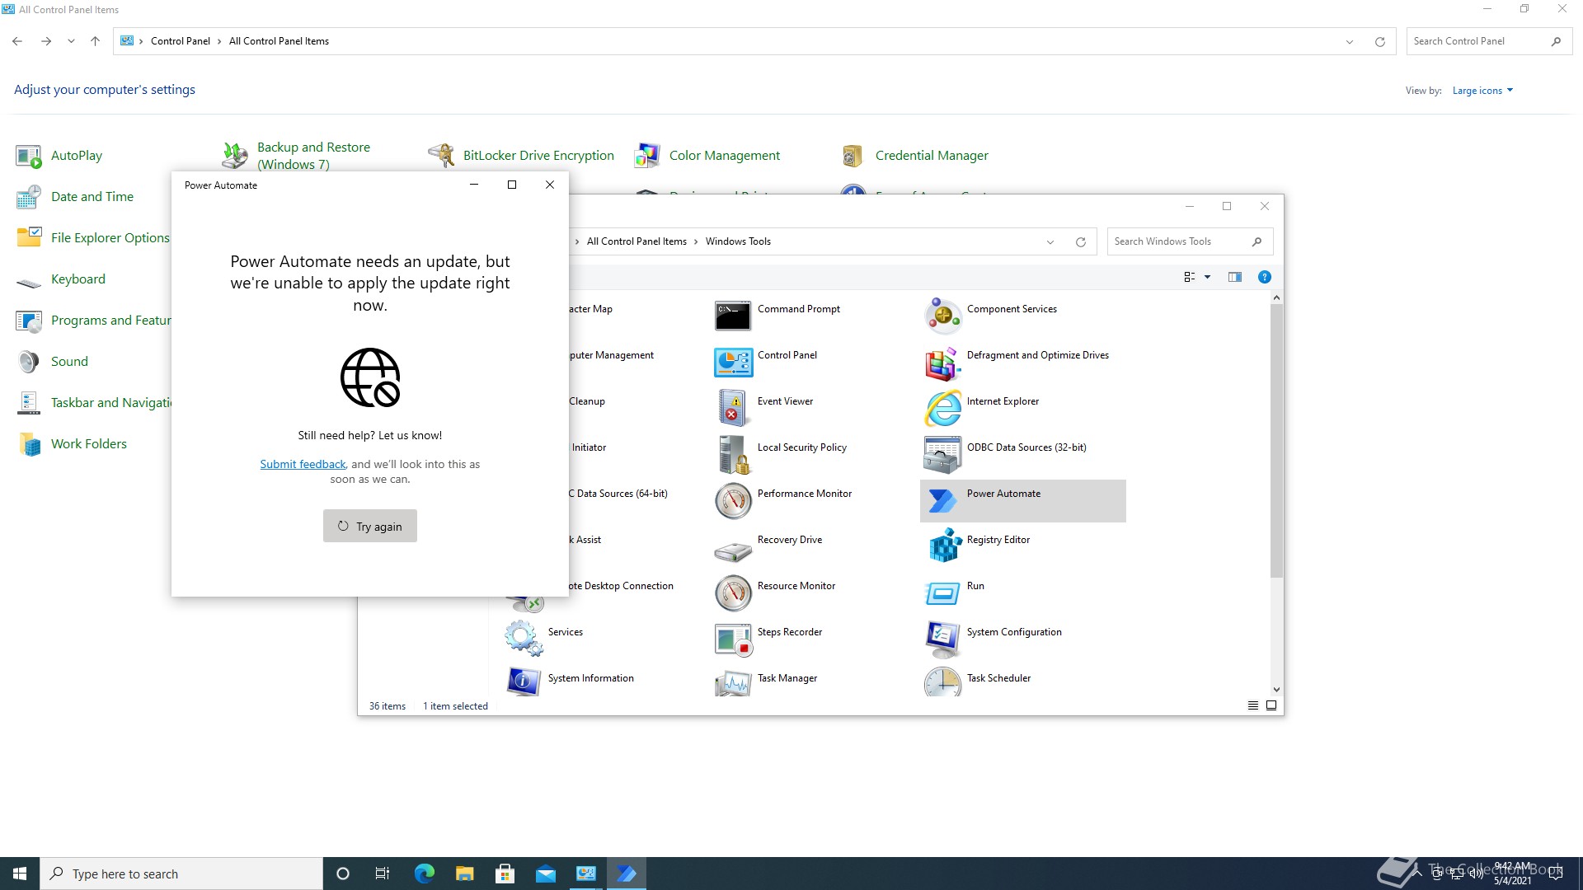The image size is (1583, 890).
Task: Switch to details view in Windows Tools status bar
Action: [1253, 705]
